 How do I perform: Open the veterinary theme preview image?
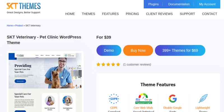click(45, 81)
